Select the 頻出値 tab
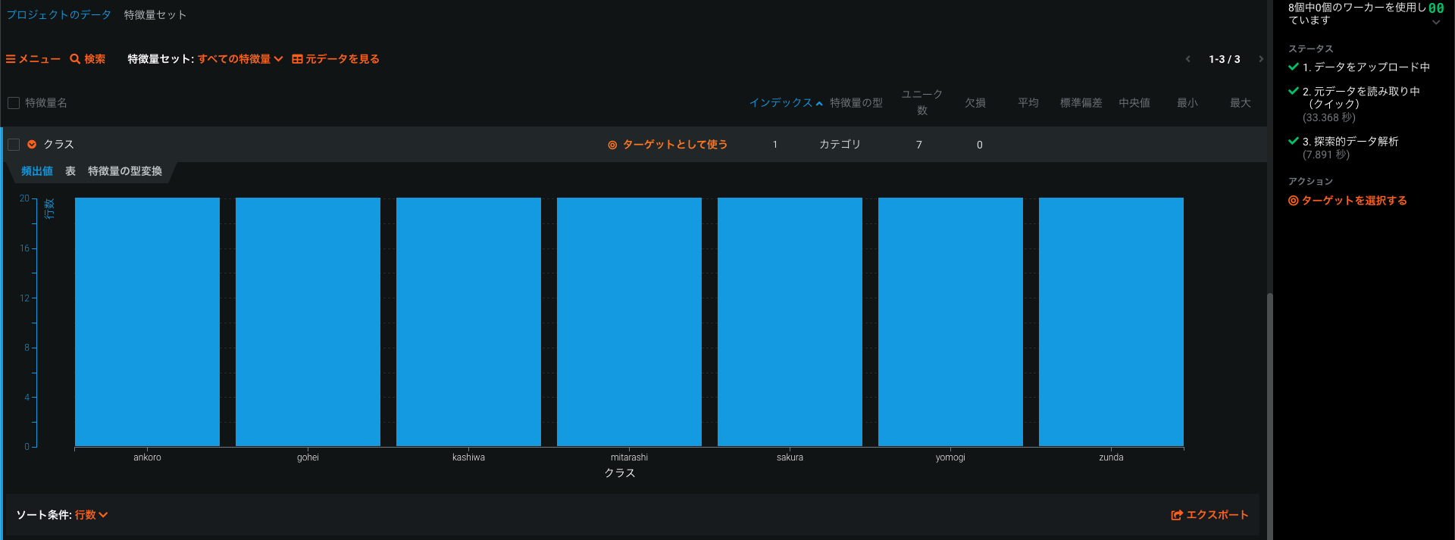The image size is (1455, 540). [37, 171]
